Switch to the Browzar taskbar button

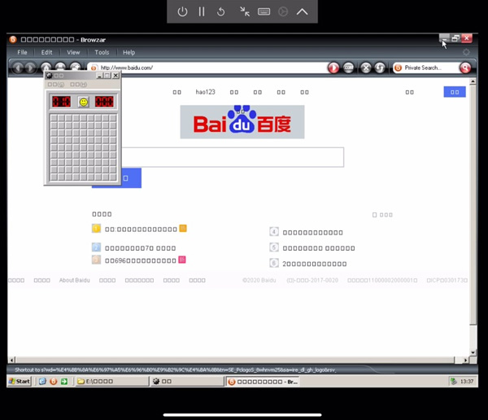263,382
